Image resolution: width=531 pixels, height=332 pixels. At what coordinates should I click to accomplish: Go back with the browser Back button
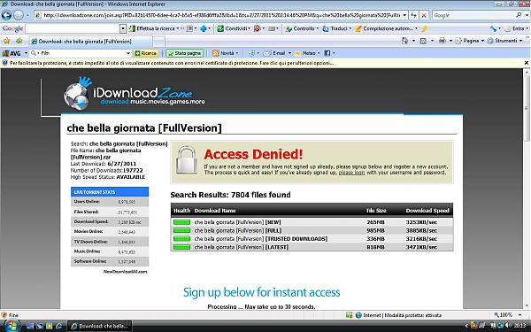(6, 15)
